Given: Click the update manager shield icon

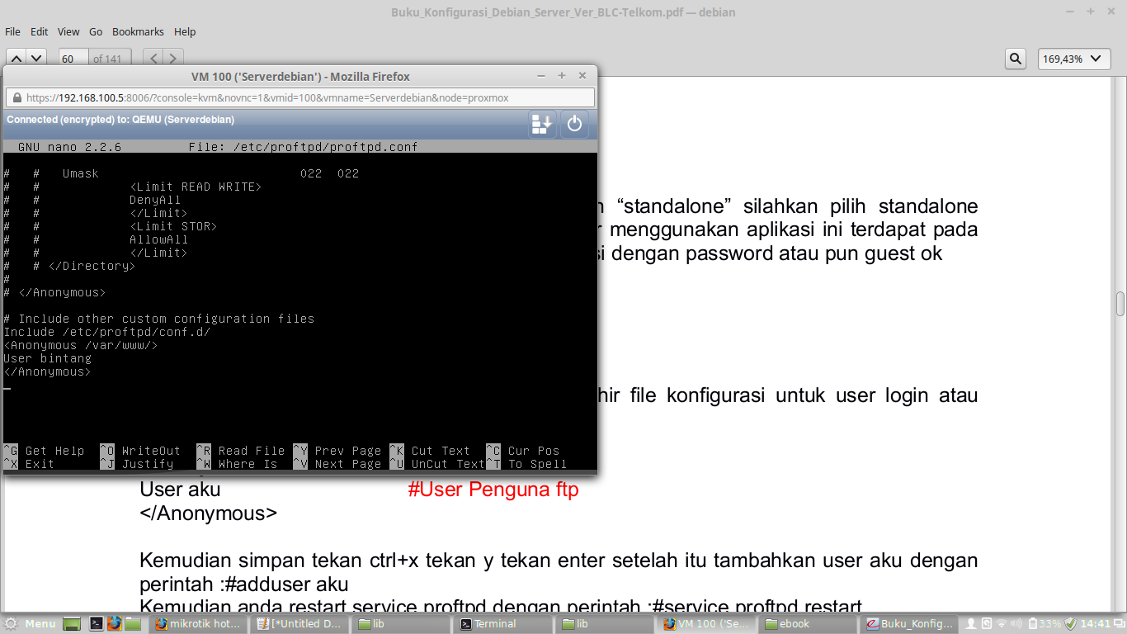Looking at the screenshot, I should click(1071, 624).
